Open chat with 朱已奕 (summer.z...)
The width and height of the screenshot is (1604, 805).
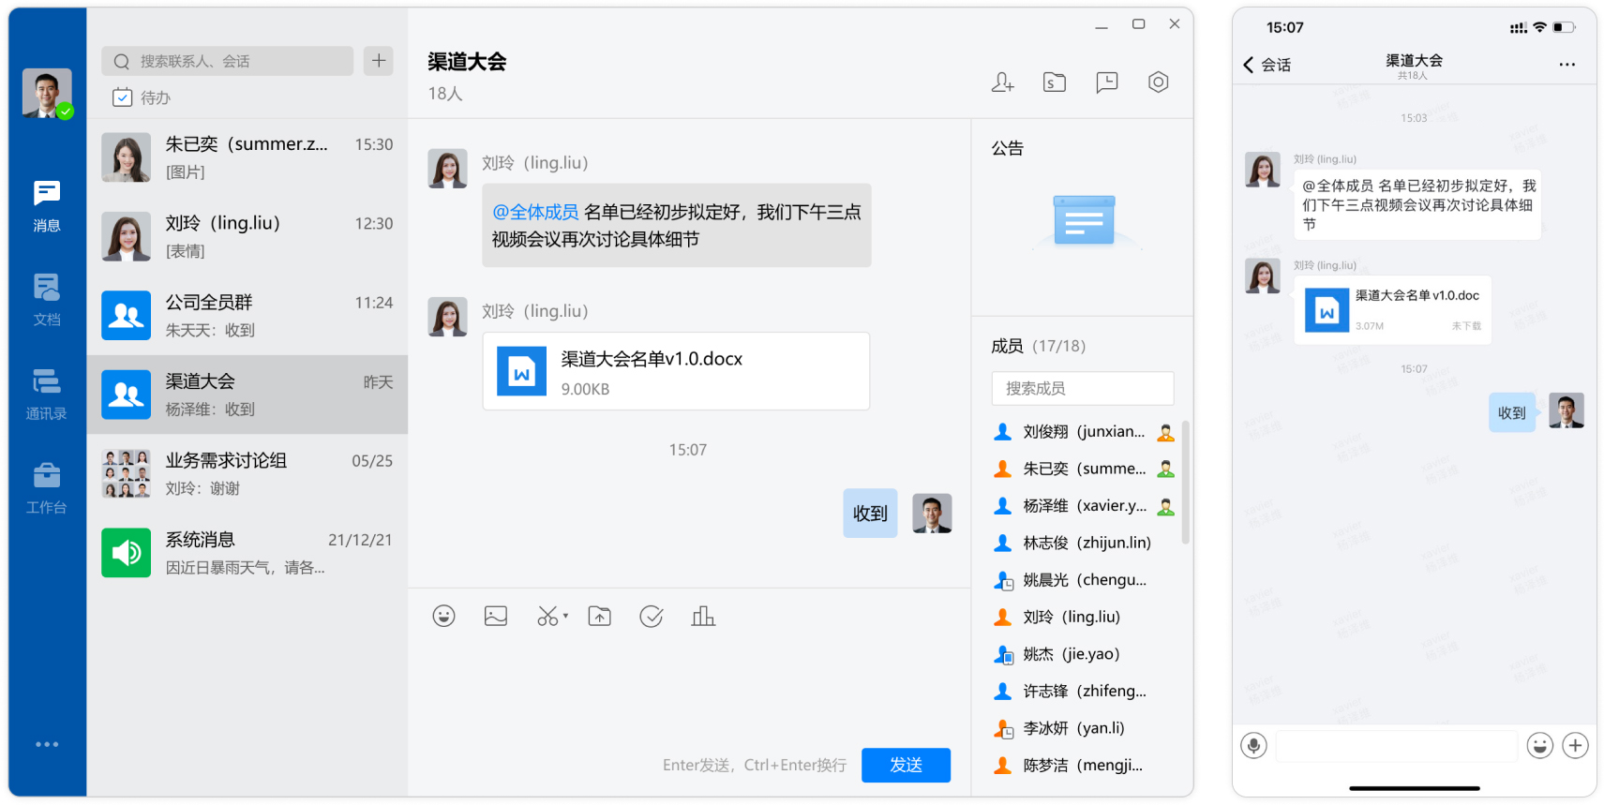coord(247,157)
